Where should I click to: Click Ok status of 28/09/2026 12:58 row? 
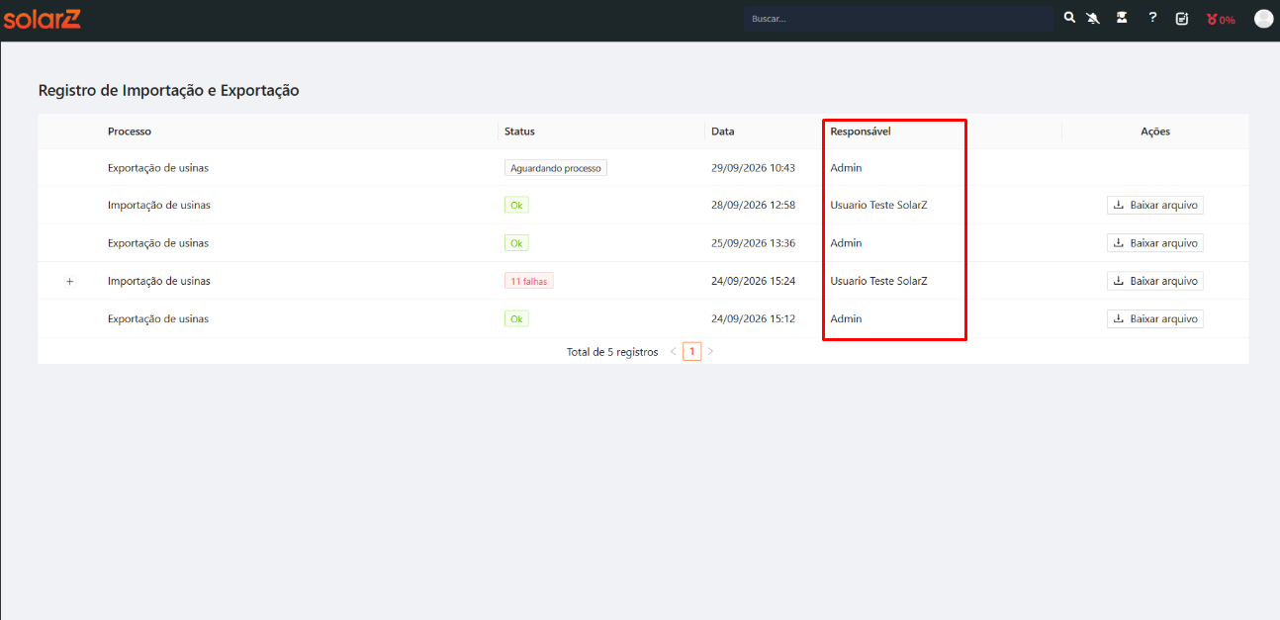pos(516,206)
